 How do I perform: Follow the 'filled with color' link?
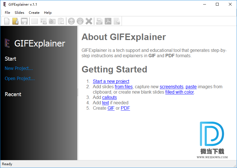pos(179,92)
